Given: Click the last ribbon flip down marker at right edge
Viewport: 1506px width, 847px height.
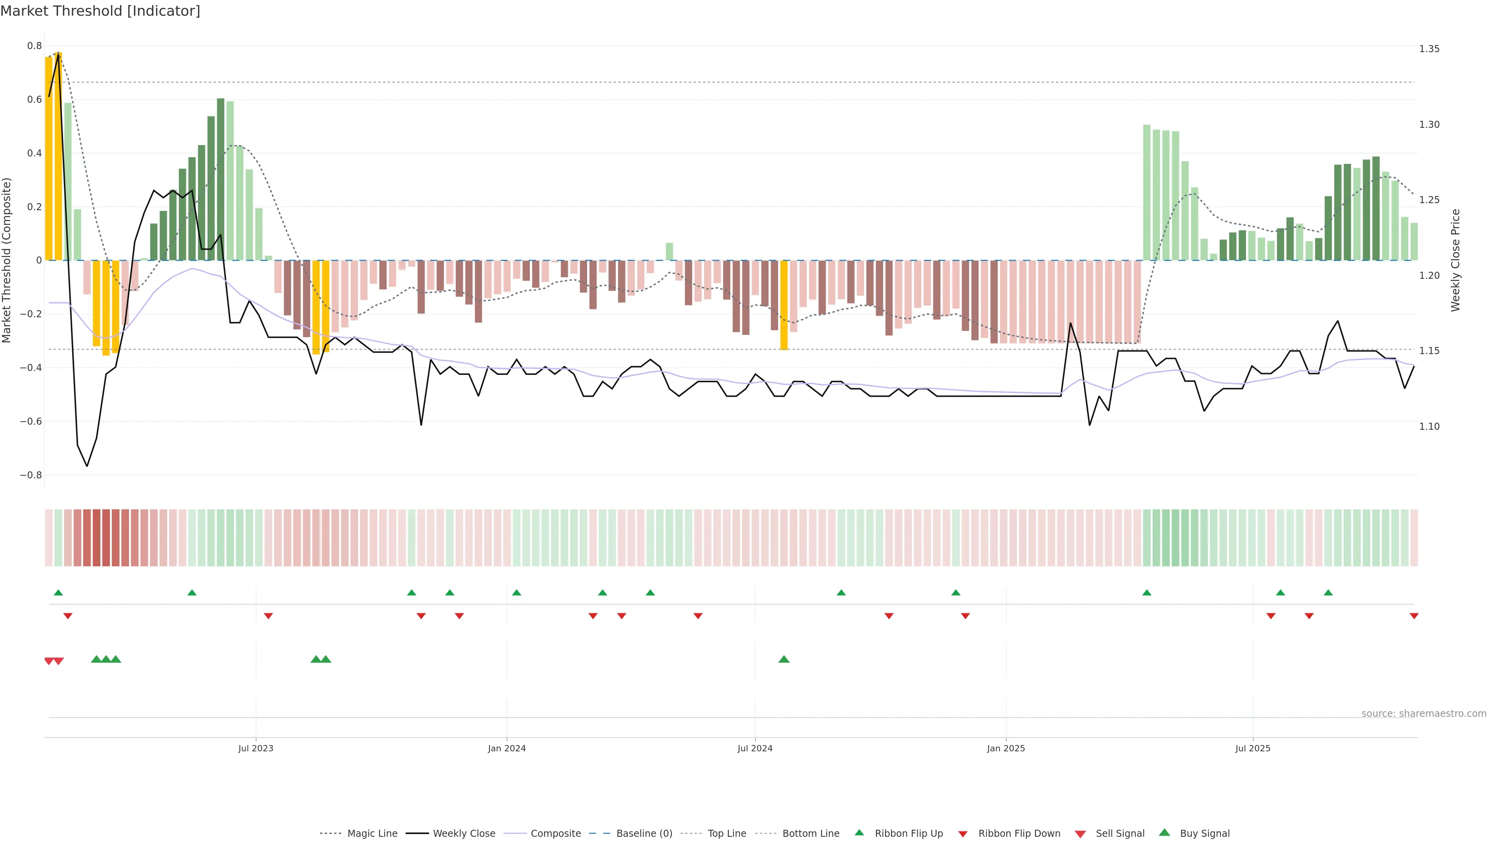Looking at the screenshot, I should [1413, 616].
